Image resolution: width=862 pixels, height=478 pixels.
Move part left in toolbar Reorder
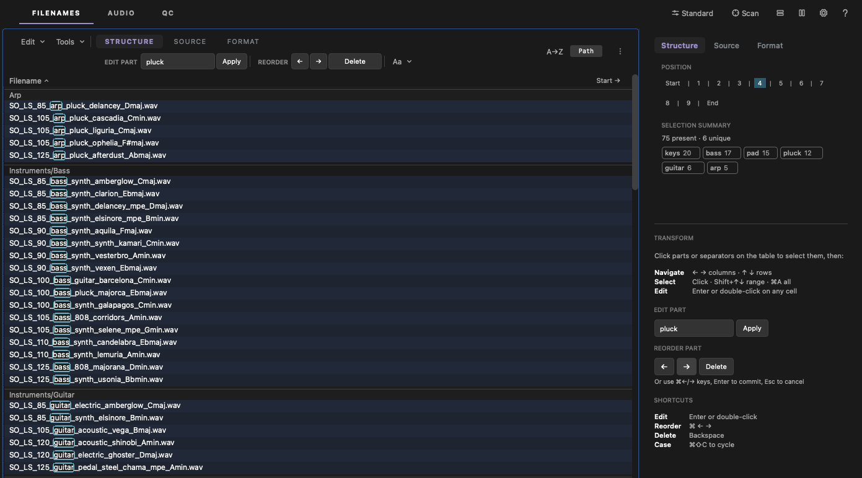(300, 61)
